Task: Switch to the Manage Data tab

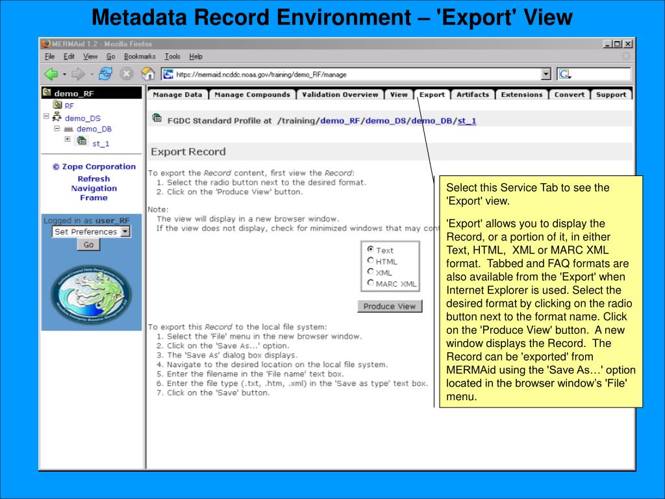Action: pyautogui.click(x=178, y=94)
